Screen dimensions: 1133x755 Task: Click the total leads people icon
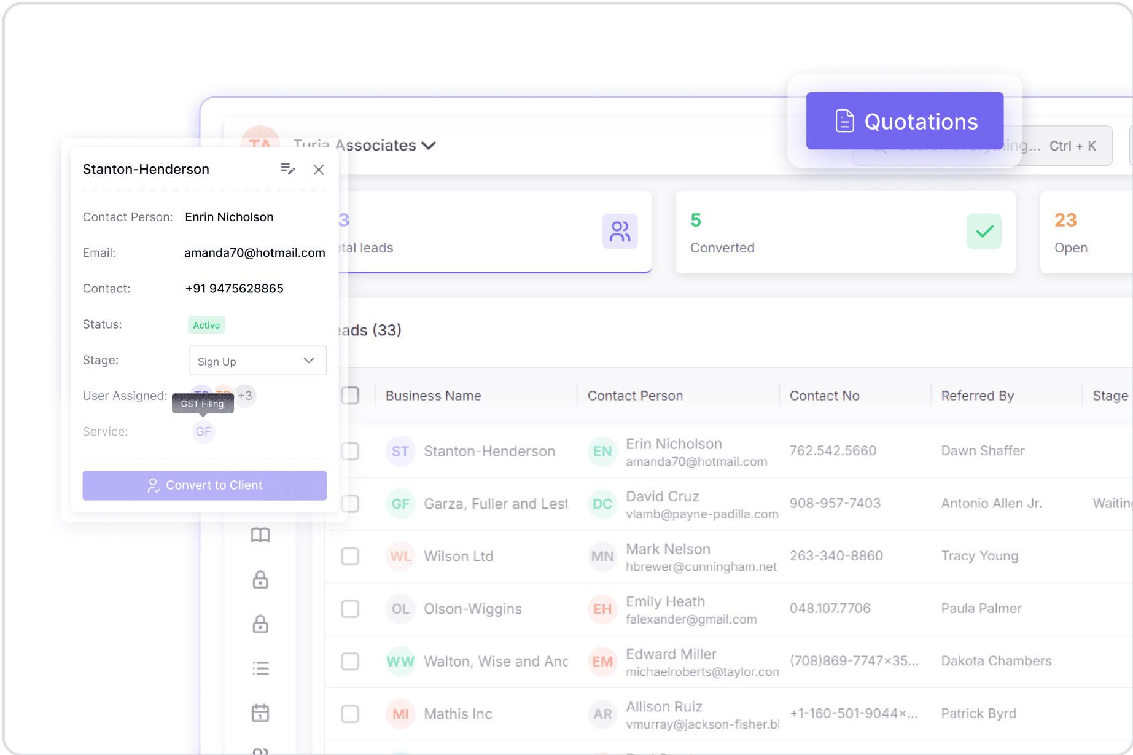620,232
